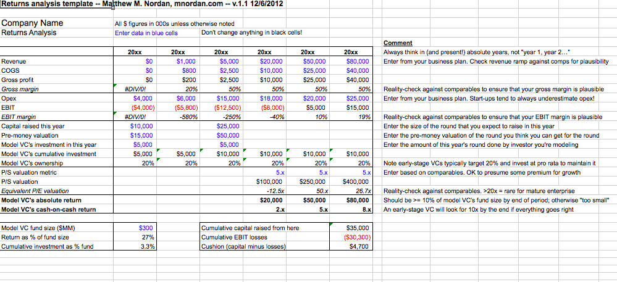This screenshot has height=282, width=617.
Task: Click the 'Model VC fund size ($MM)' label
Action: click(x=38, y=228)
